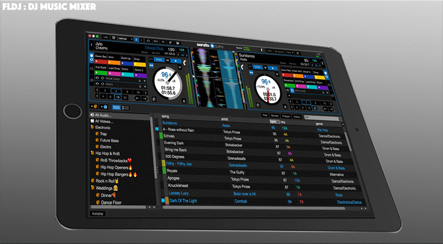Image resolution: width=443 pixels, height=244 pixels.
Task: Play the right deck track
Action: (273, 68)
